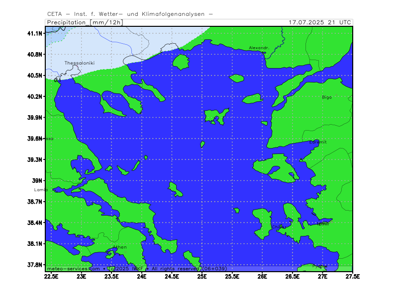Click the 26E longitude label

(x=262, y=277)
